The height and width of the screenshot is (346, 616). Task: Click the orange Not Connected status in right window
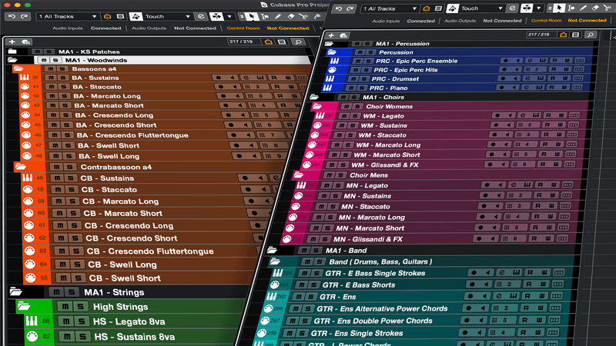click(x=587, y=21)
